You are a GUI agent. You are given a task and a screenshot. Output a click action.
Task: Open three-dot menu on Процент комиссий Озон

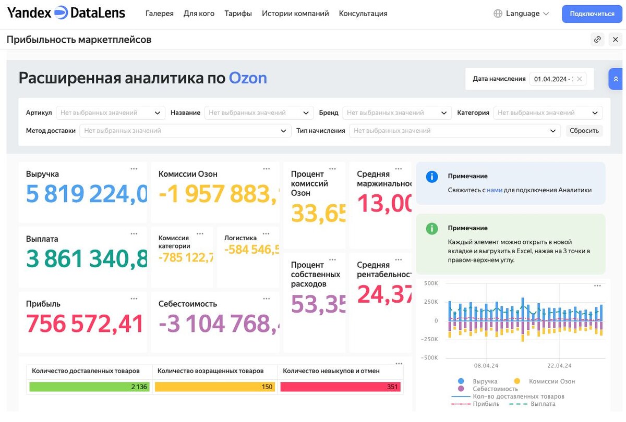(x=333, y=169)
